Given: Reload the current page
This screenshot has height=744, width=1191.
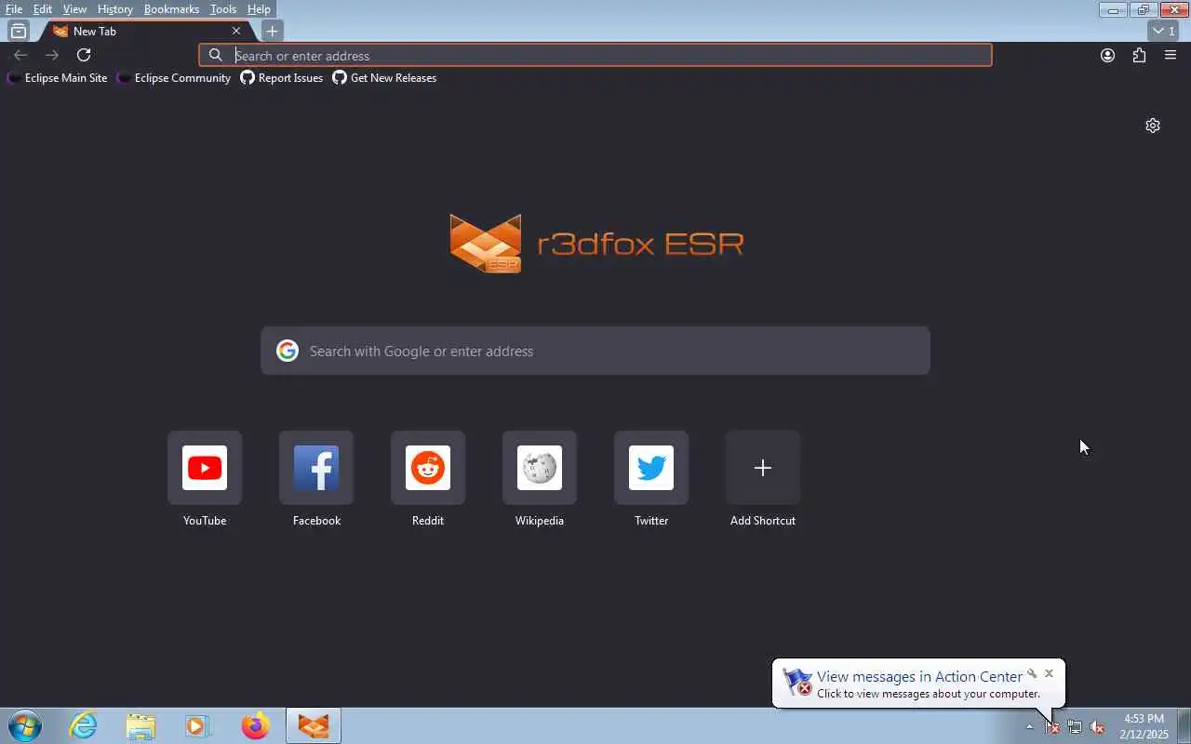Looking at the screenshot, I should [84, 55].
